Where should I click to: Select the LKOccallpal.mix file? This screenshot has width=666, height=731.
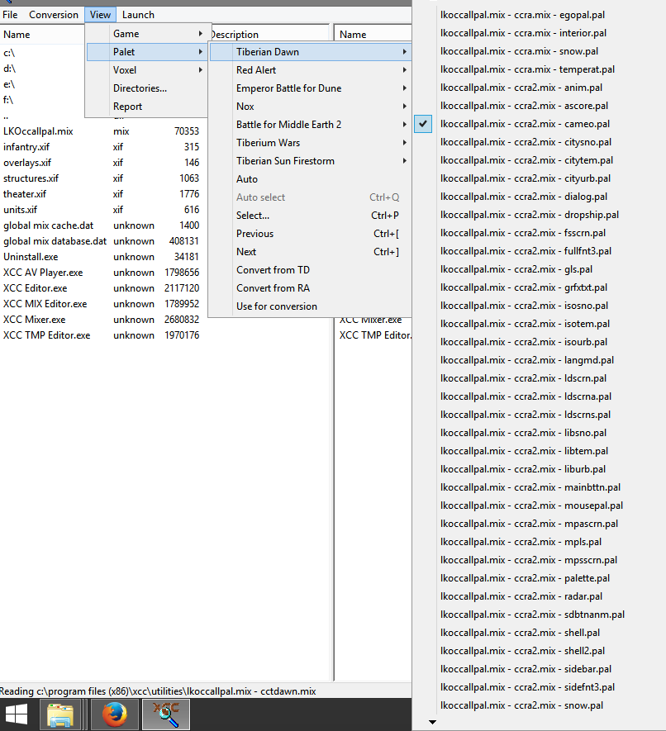[x=38, y=131]
